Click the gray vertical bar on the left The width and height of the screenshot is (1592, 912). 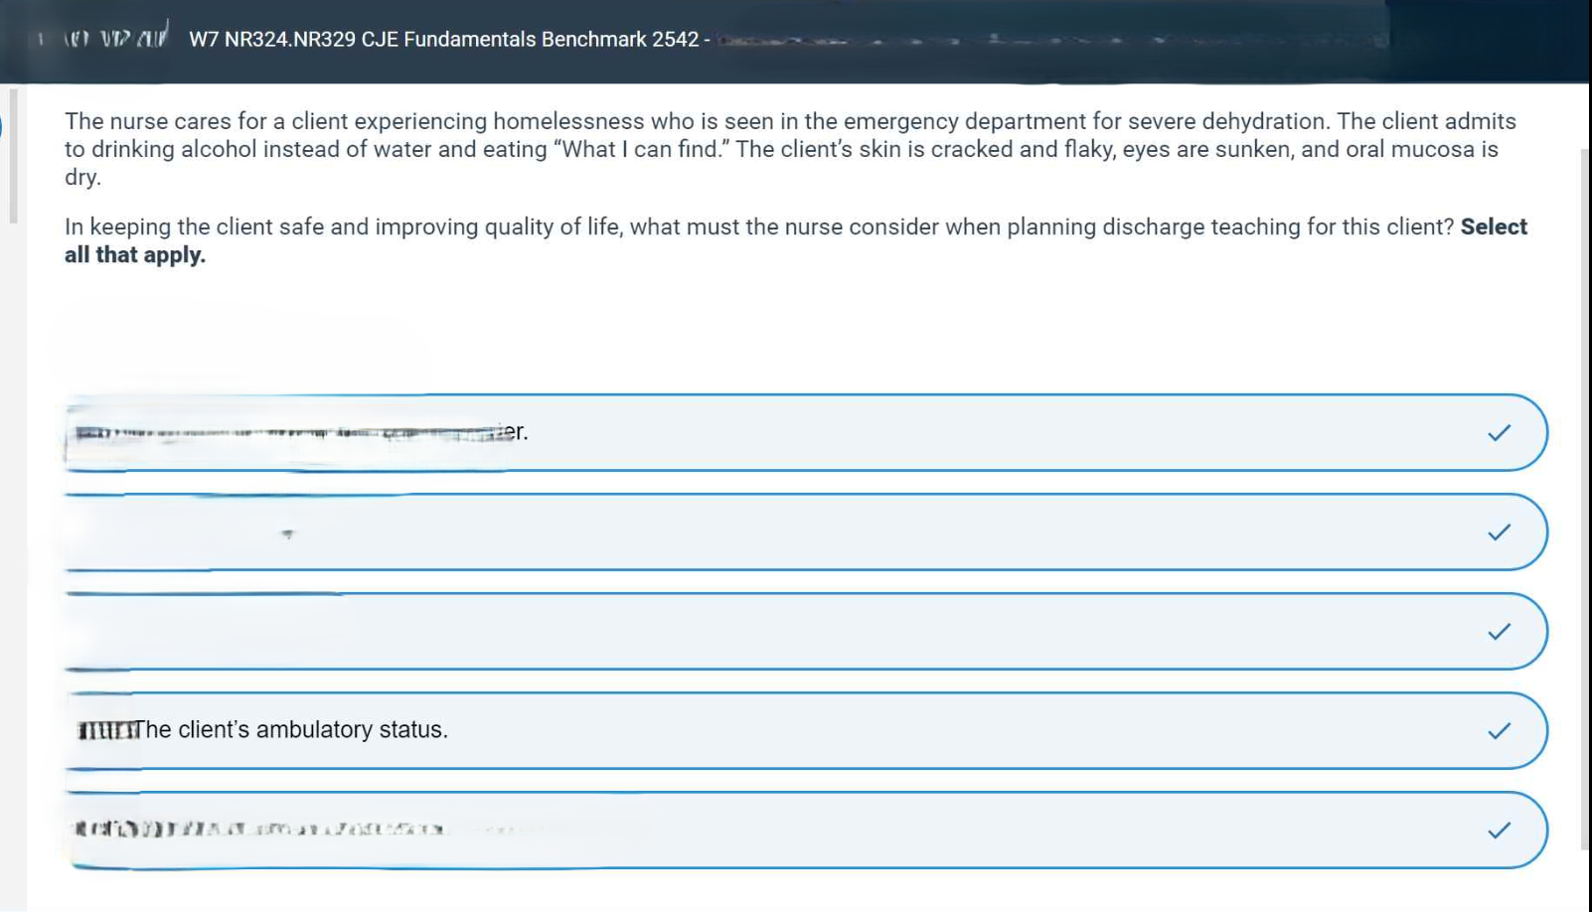(13, 156)
